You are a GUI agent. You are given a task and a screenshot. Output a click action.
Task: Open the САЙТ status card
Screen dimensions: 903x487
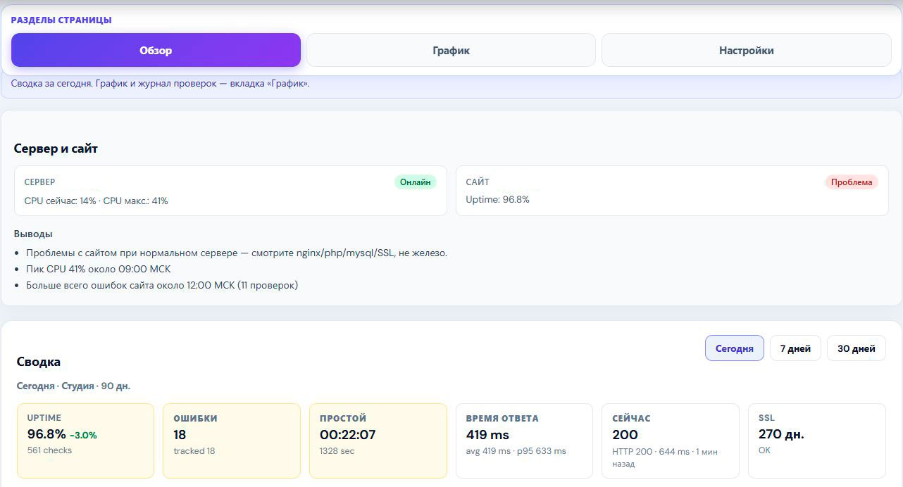point(672,191)
